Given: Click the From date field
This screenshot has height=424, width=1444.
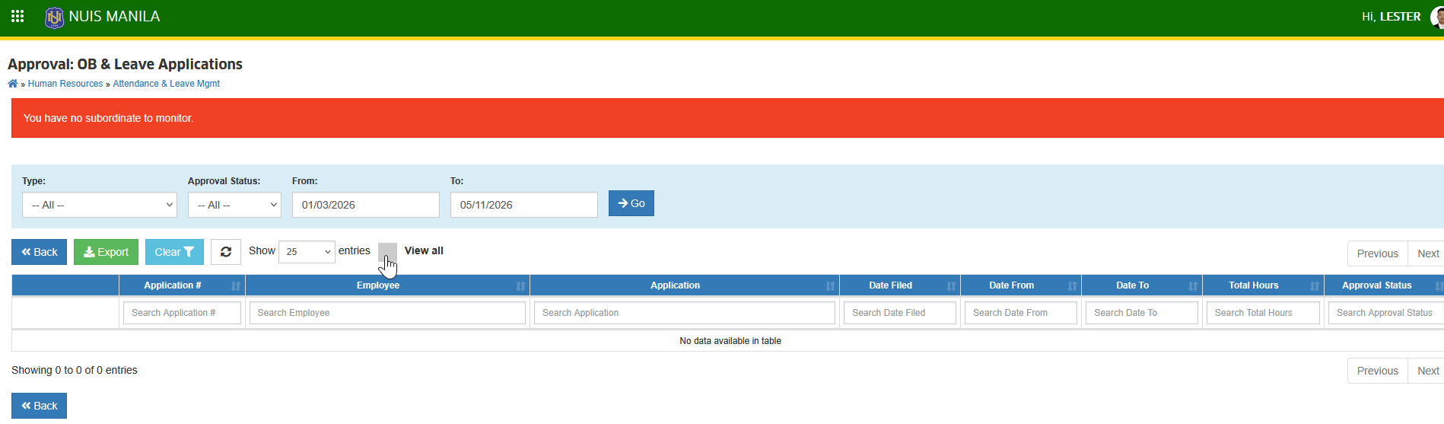Looking at the screenshot, I should point(366,205).
